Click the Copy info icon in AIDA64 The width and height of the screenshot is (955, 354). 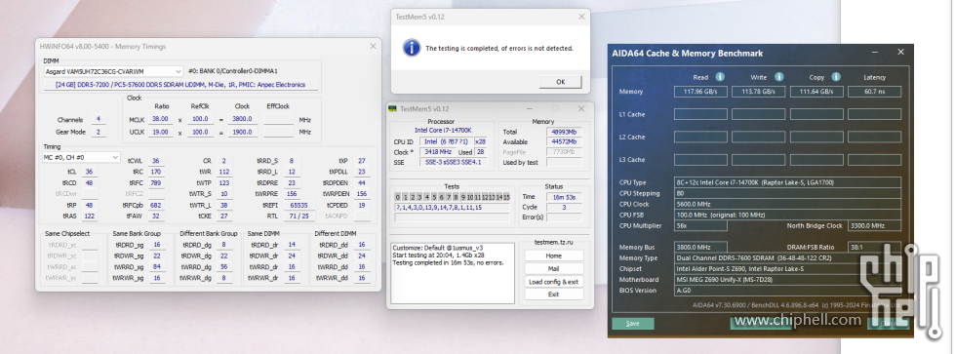click(x=836, y=77)
